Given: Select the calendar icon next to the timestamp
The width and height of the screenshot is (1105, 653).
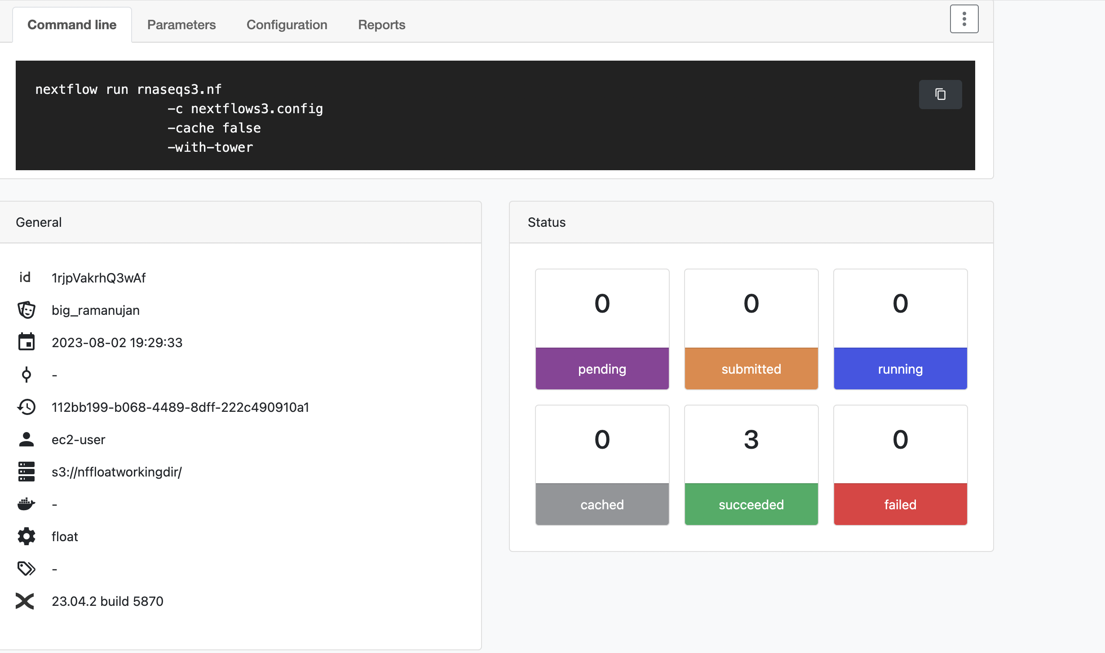Looking at the screenshot, I should 27,342.
